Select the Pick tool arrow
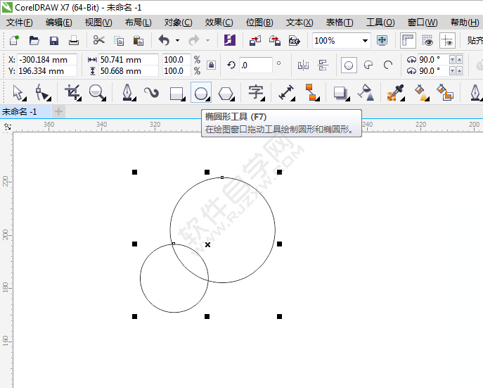 coord(18,92)
